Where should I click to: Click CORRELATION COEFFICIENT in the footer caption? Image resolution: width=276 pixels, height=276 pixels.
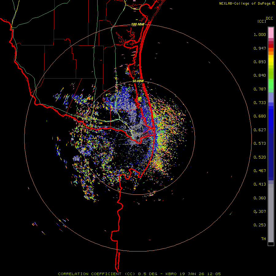(90, 274)
